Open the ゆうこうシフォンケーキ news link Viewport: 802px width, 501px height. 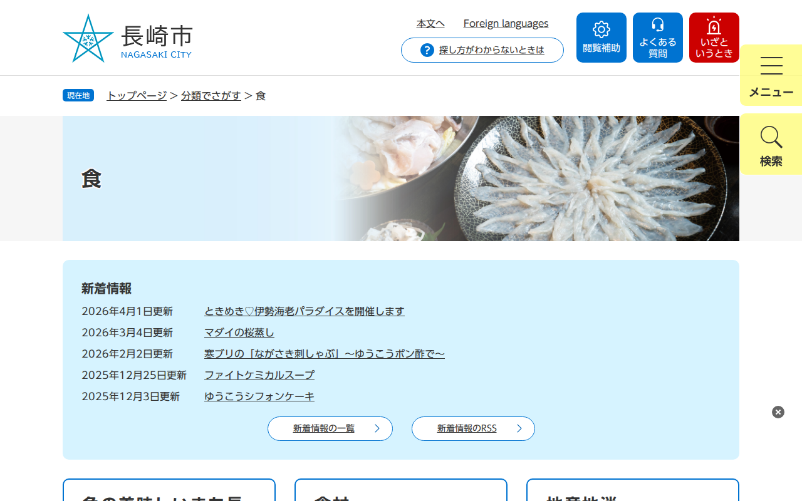[259, 396]
